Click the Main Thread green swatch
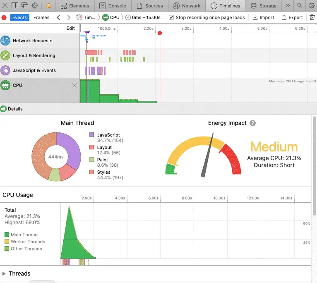The image size is (317, 283). pyautogui.click(x=7, y=235)
